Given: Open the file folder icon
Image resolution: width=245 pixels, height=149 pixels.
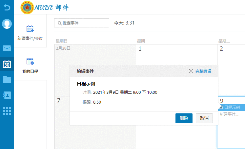Looking at the screenshot, I should tap(7, 79).
